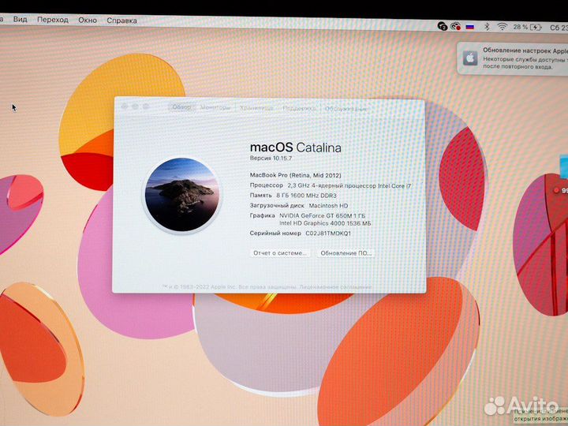568x426 pixels.
Task: Switch to the Обзор tab
Action: [181, 106]
